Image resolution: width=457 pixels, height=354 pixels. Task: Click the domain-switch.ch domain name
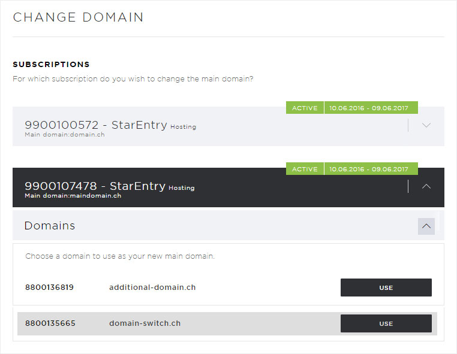pyautogui.click(x=145, y=323)
